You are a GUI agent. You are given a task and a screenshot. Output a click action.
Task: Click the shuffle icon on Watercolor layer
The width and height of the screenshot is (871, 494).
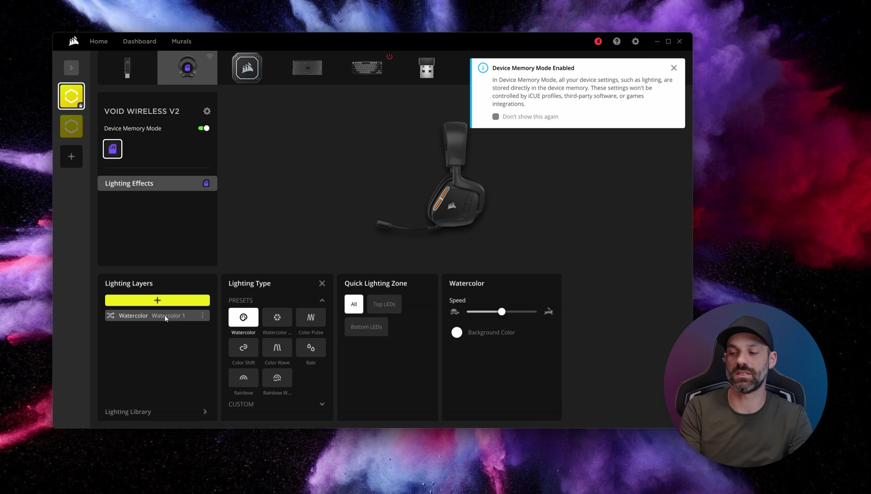tap(111, 315)
